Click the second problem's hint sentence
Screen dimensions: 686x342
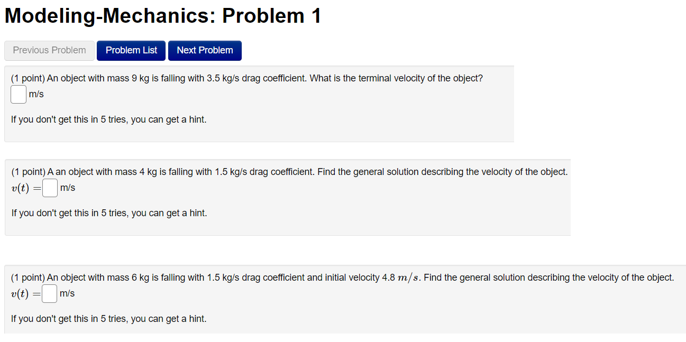(x=108, y=212)
